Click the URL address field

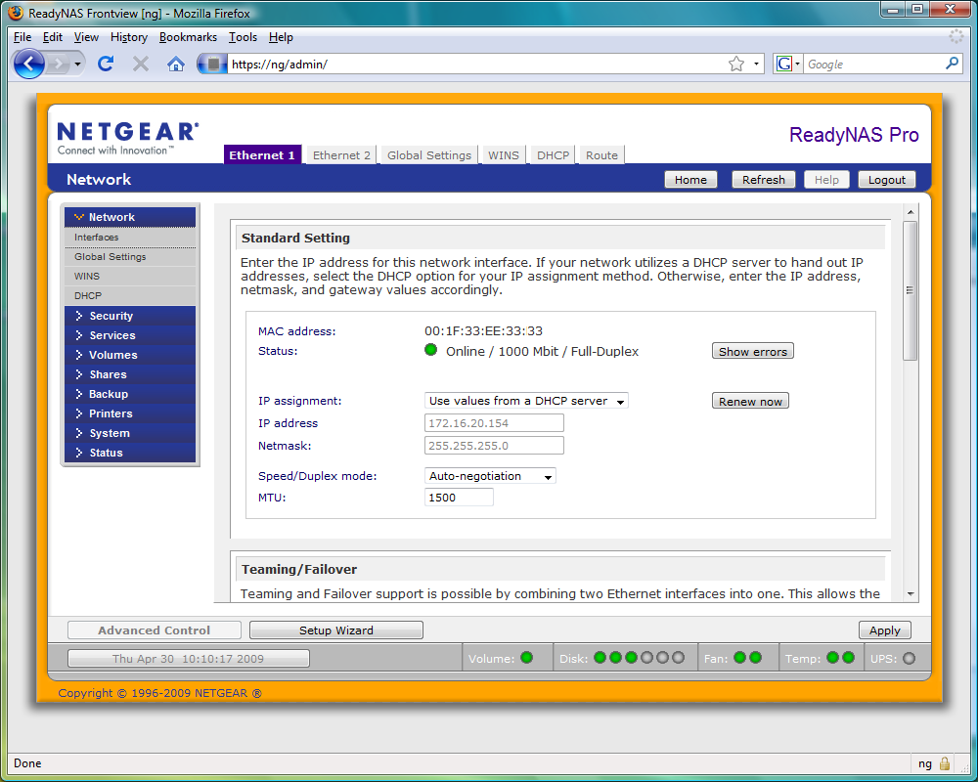click(477, 64)
